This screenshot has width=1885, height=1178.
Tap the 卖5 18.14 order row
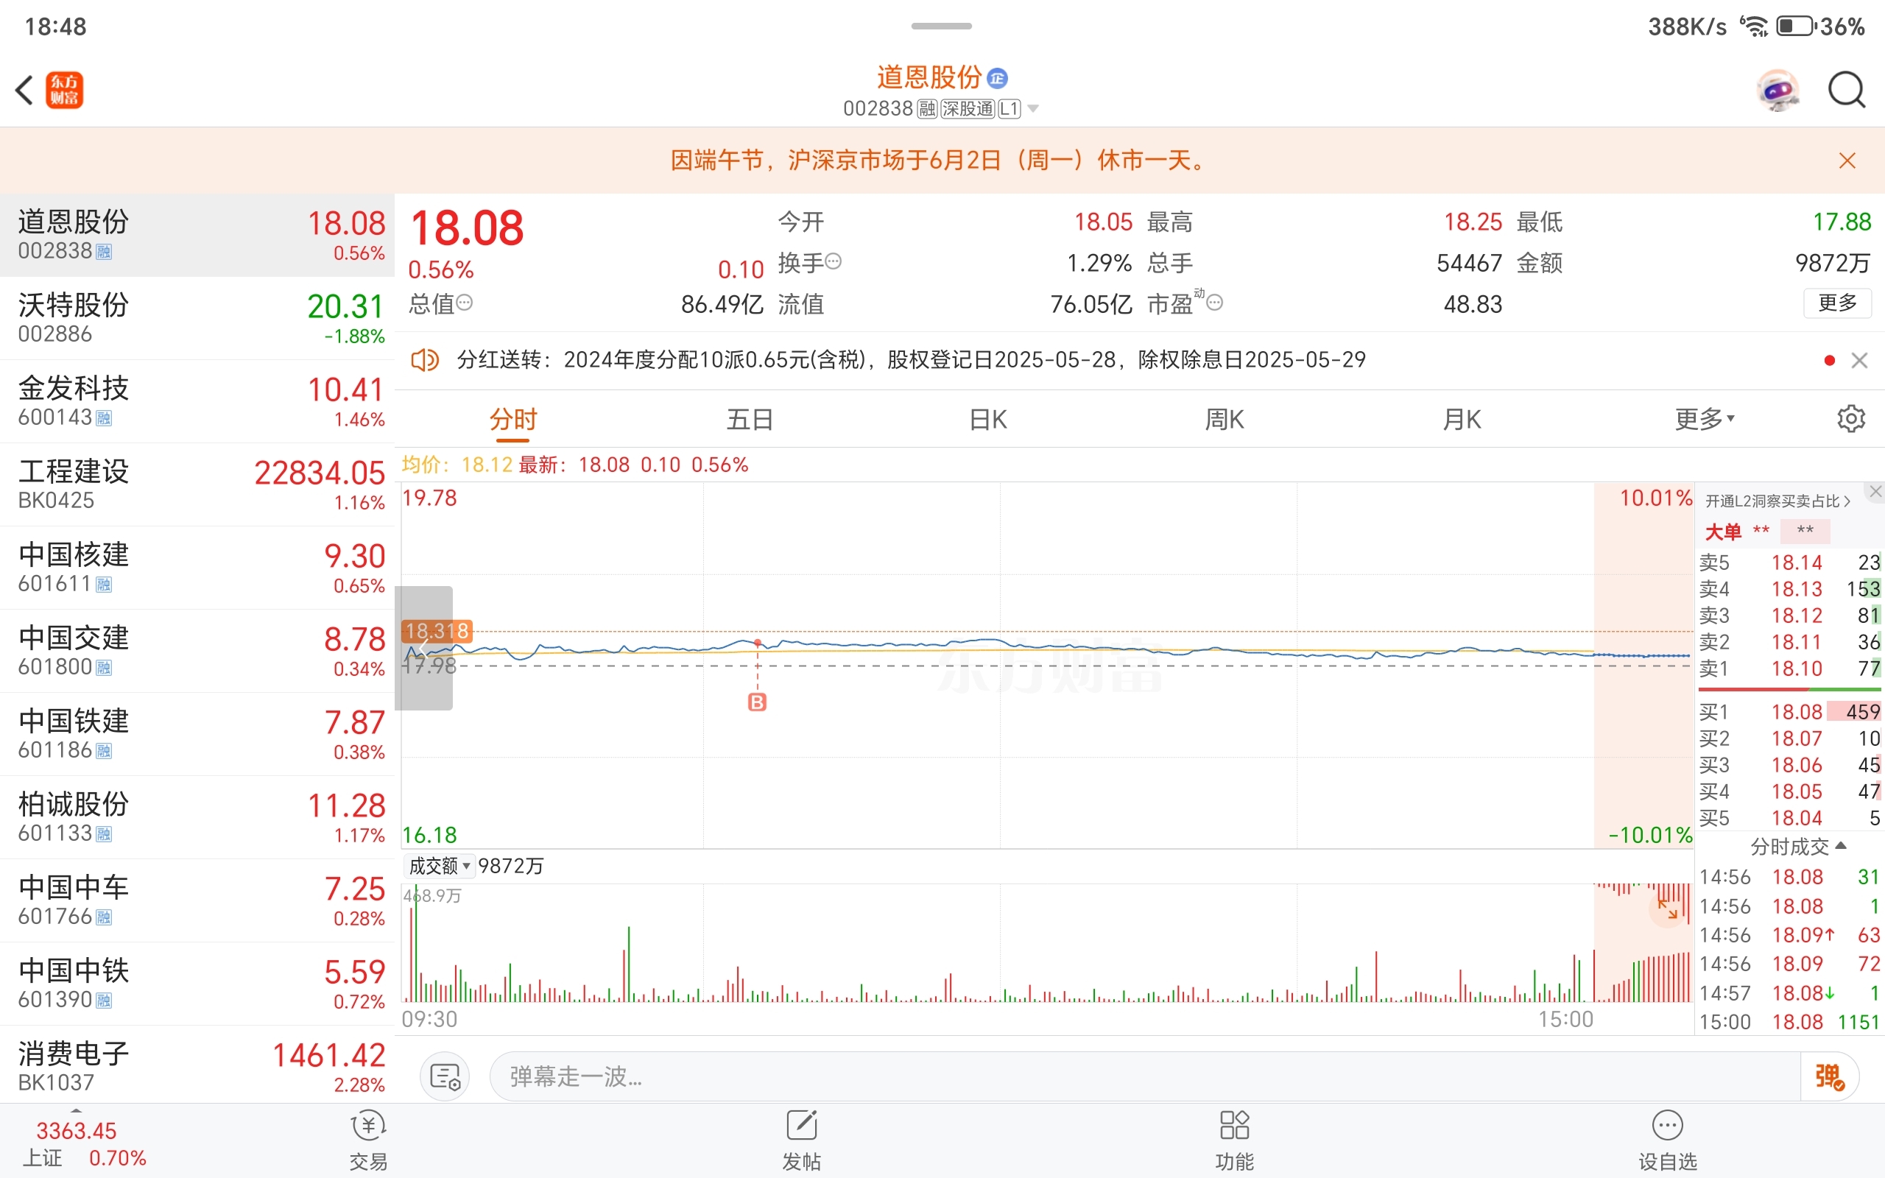click(1789, 562)
